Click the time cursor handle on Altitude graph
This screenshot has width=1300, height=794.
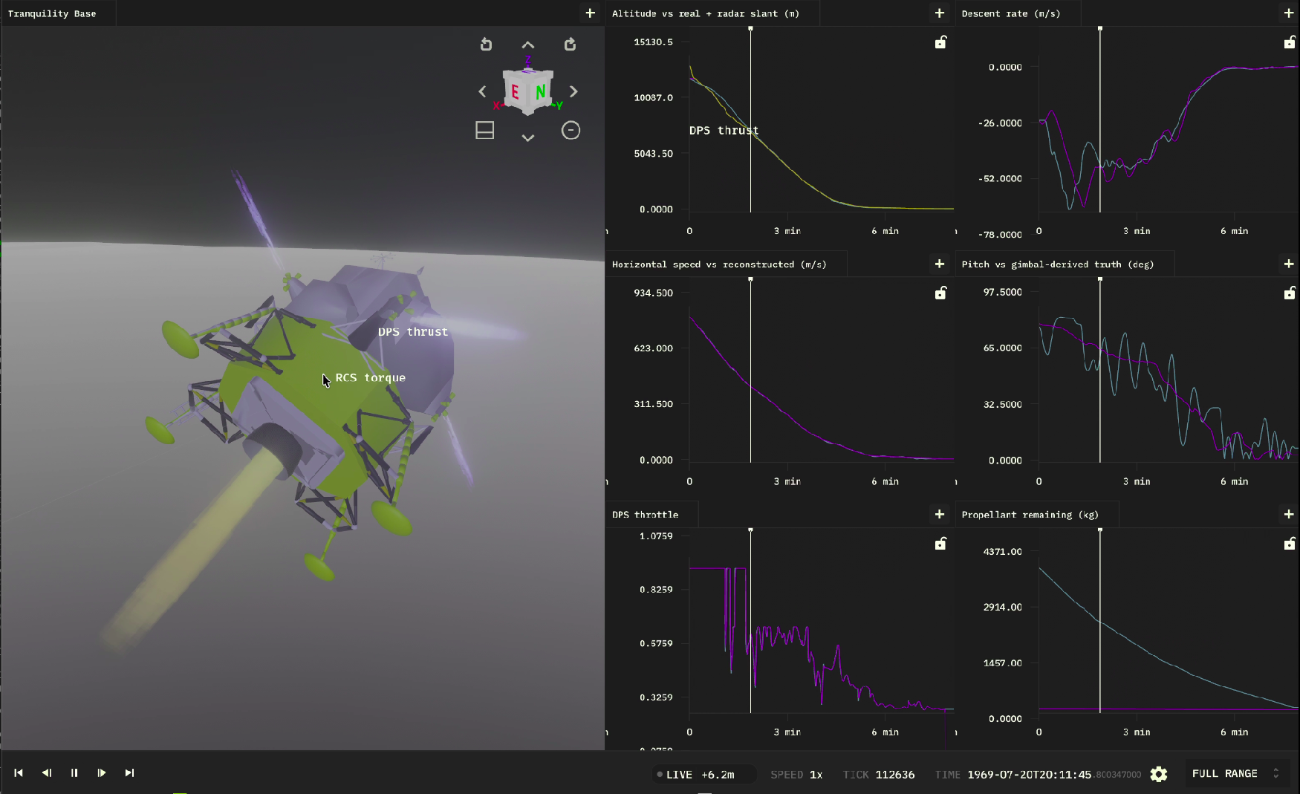[750, 29]
